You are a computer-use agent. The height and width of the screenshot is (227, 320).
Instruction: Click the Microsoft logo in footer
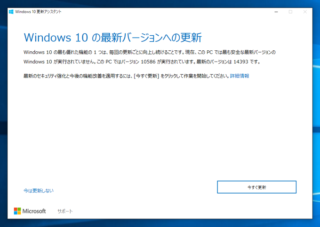[x=30, y=211]
